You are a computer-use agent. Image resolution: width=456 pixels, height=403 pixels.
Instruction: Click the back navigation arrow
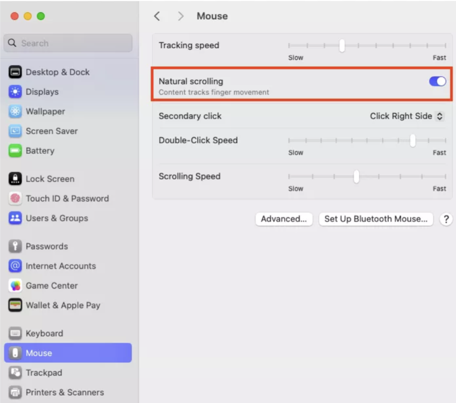coord(157,16)
